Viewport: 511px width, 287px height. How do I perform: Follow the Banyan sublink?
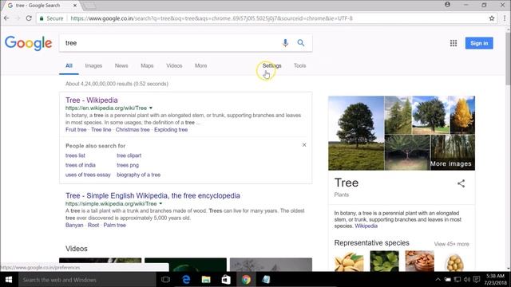pos(74,225)
